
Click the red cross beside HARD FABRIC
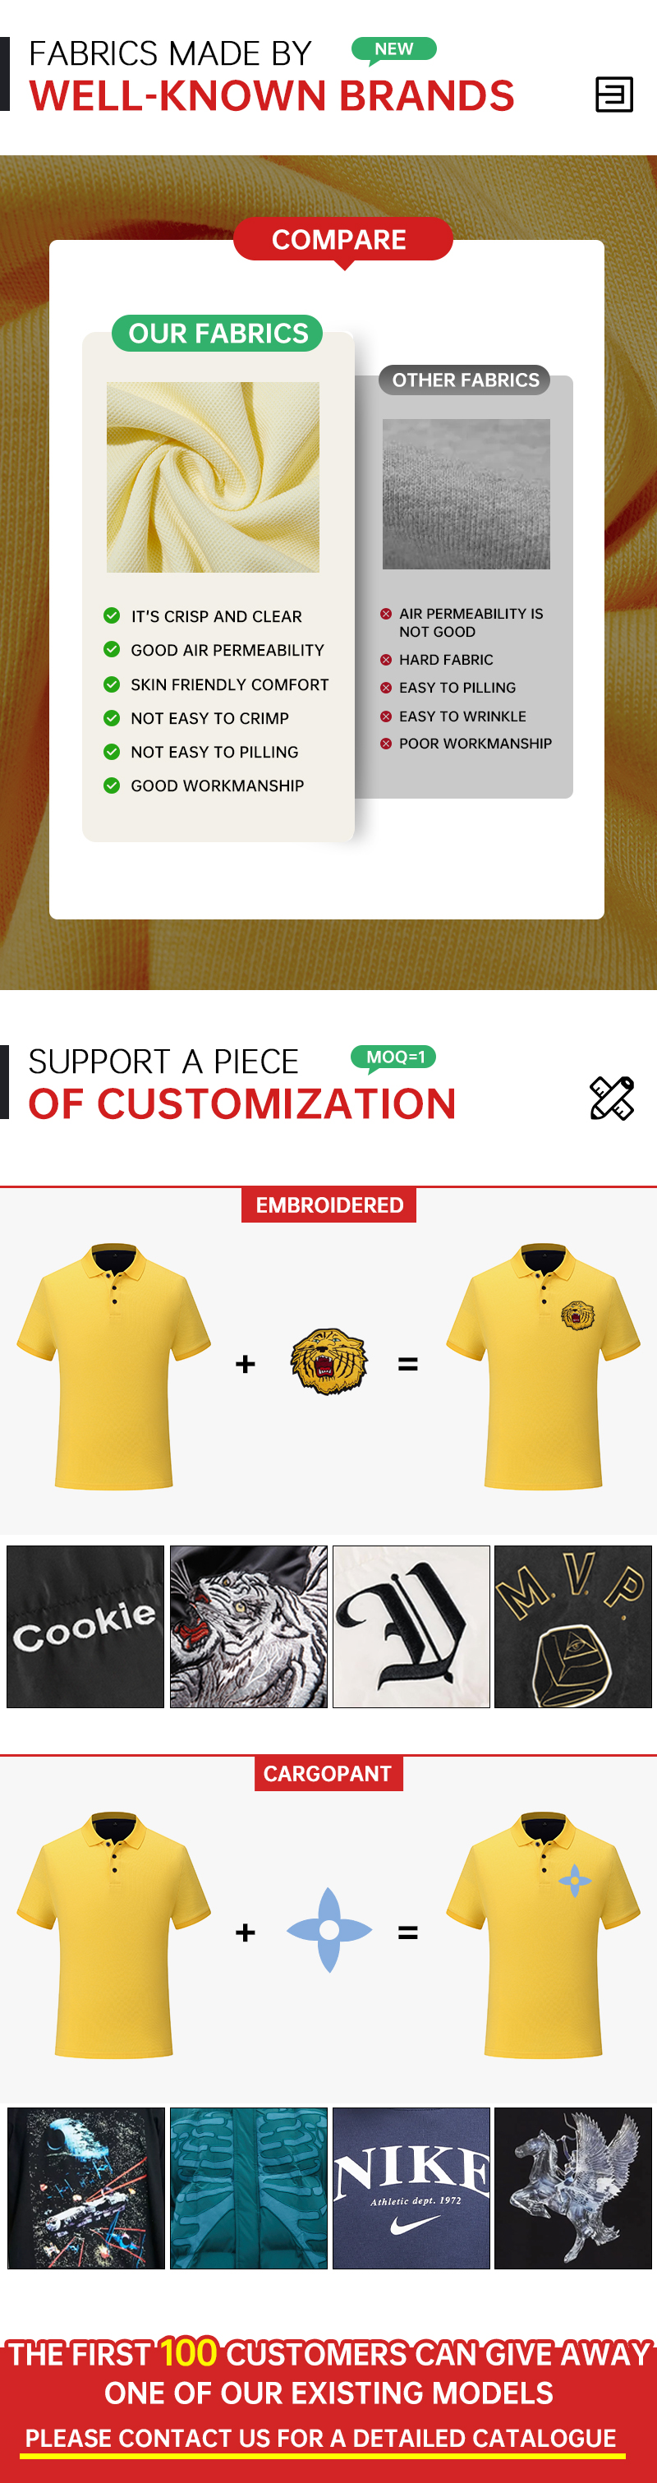[385, 661]
